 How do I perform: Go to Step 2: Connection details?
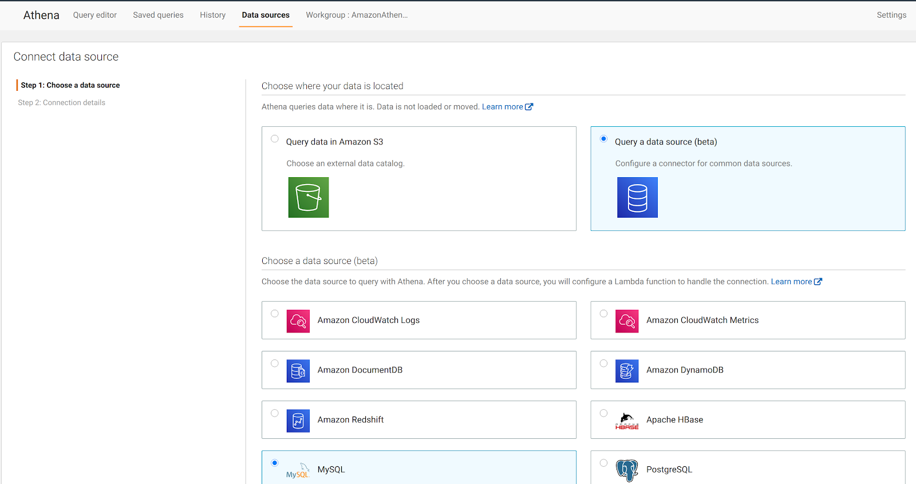61,103
